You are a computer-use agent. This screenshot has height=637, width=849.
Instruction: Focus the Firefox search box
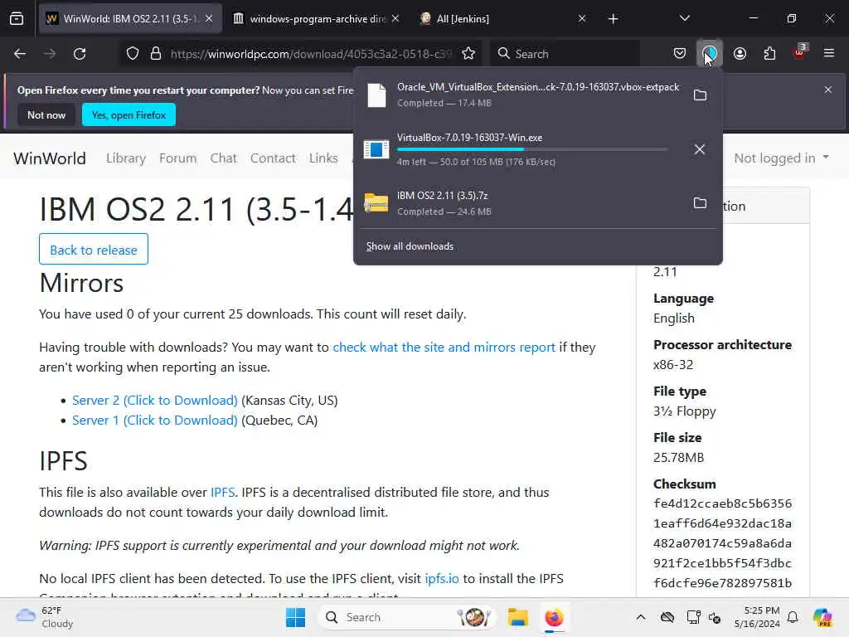point(565,54)
